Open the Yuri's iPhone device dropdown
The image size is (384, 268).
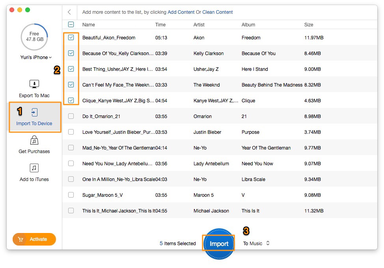[36, 57]
